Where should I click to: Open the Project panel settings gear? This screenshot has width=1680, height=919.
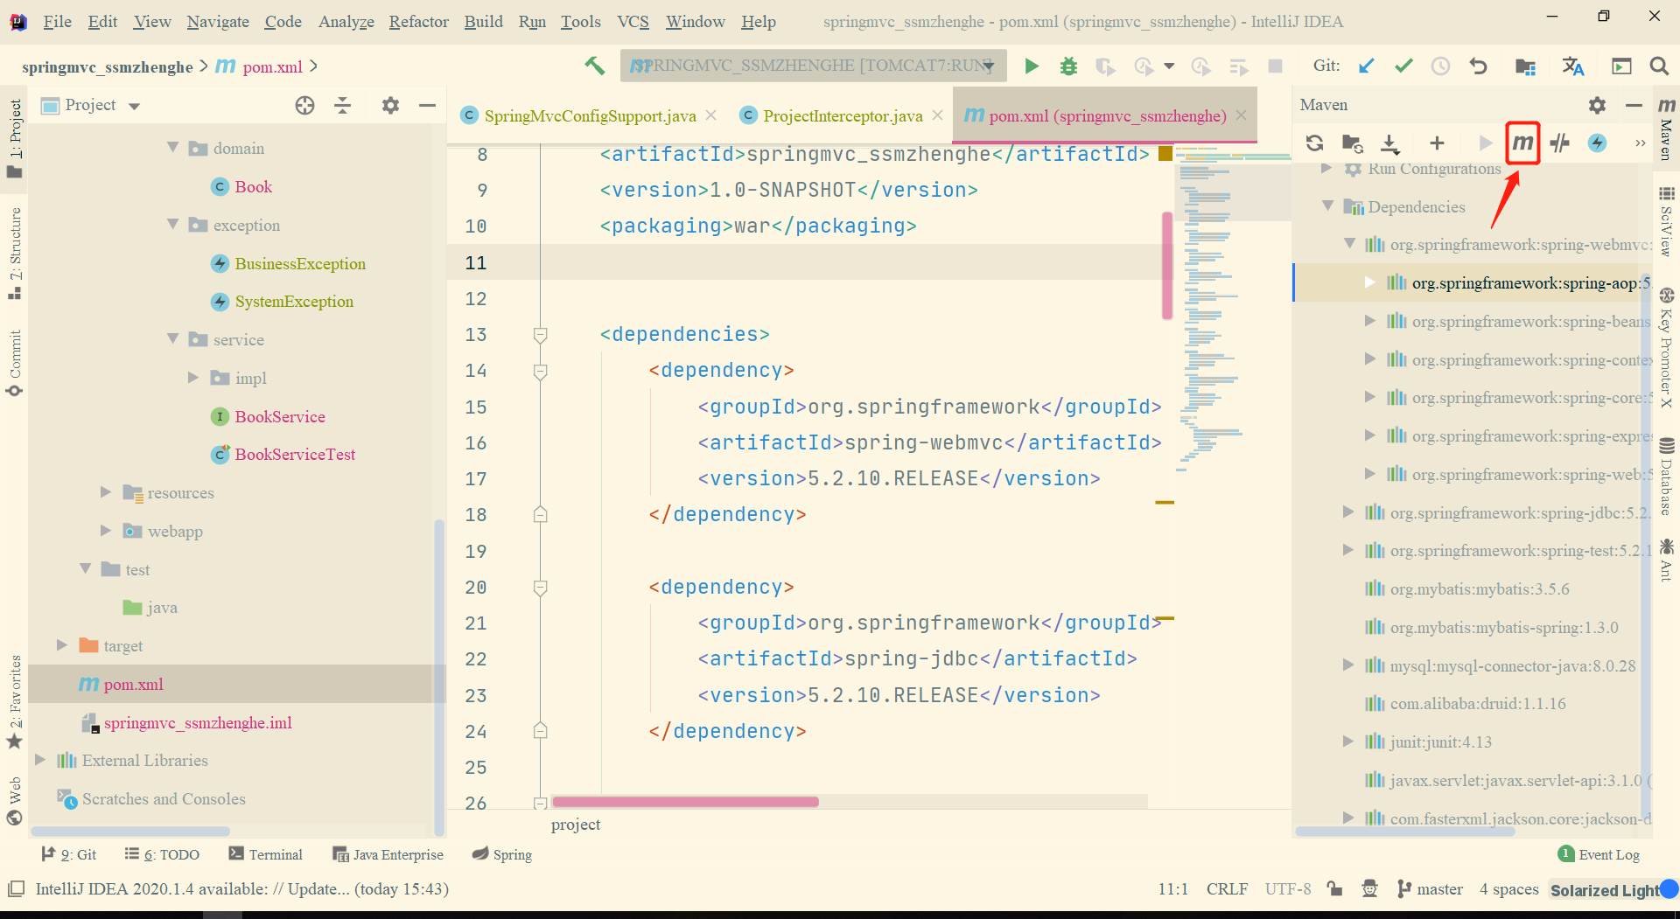390,106
